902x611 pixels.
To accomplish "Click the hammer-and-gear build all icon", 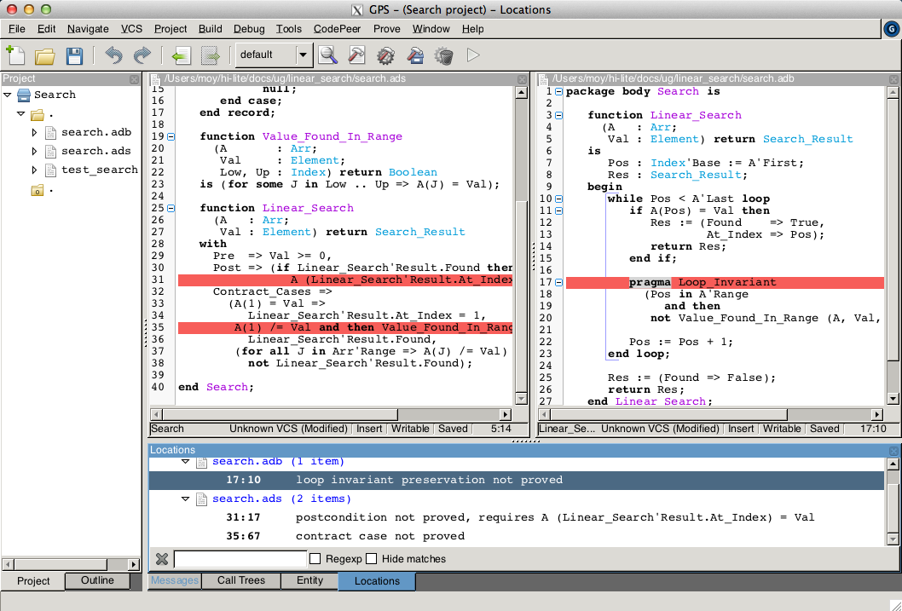I will tap(386, 55).
